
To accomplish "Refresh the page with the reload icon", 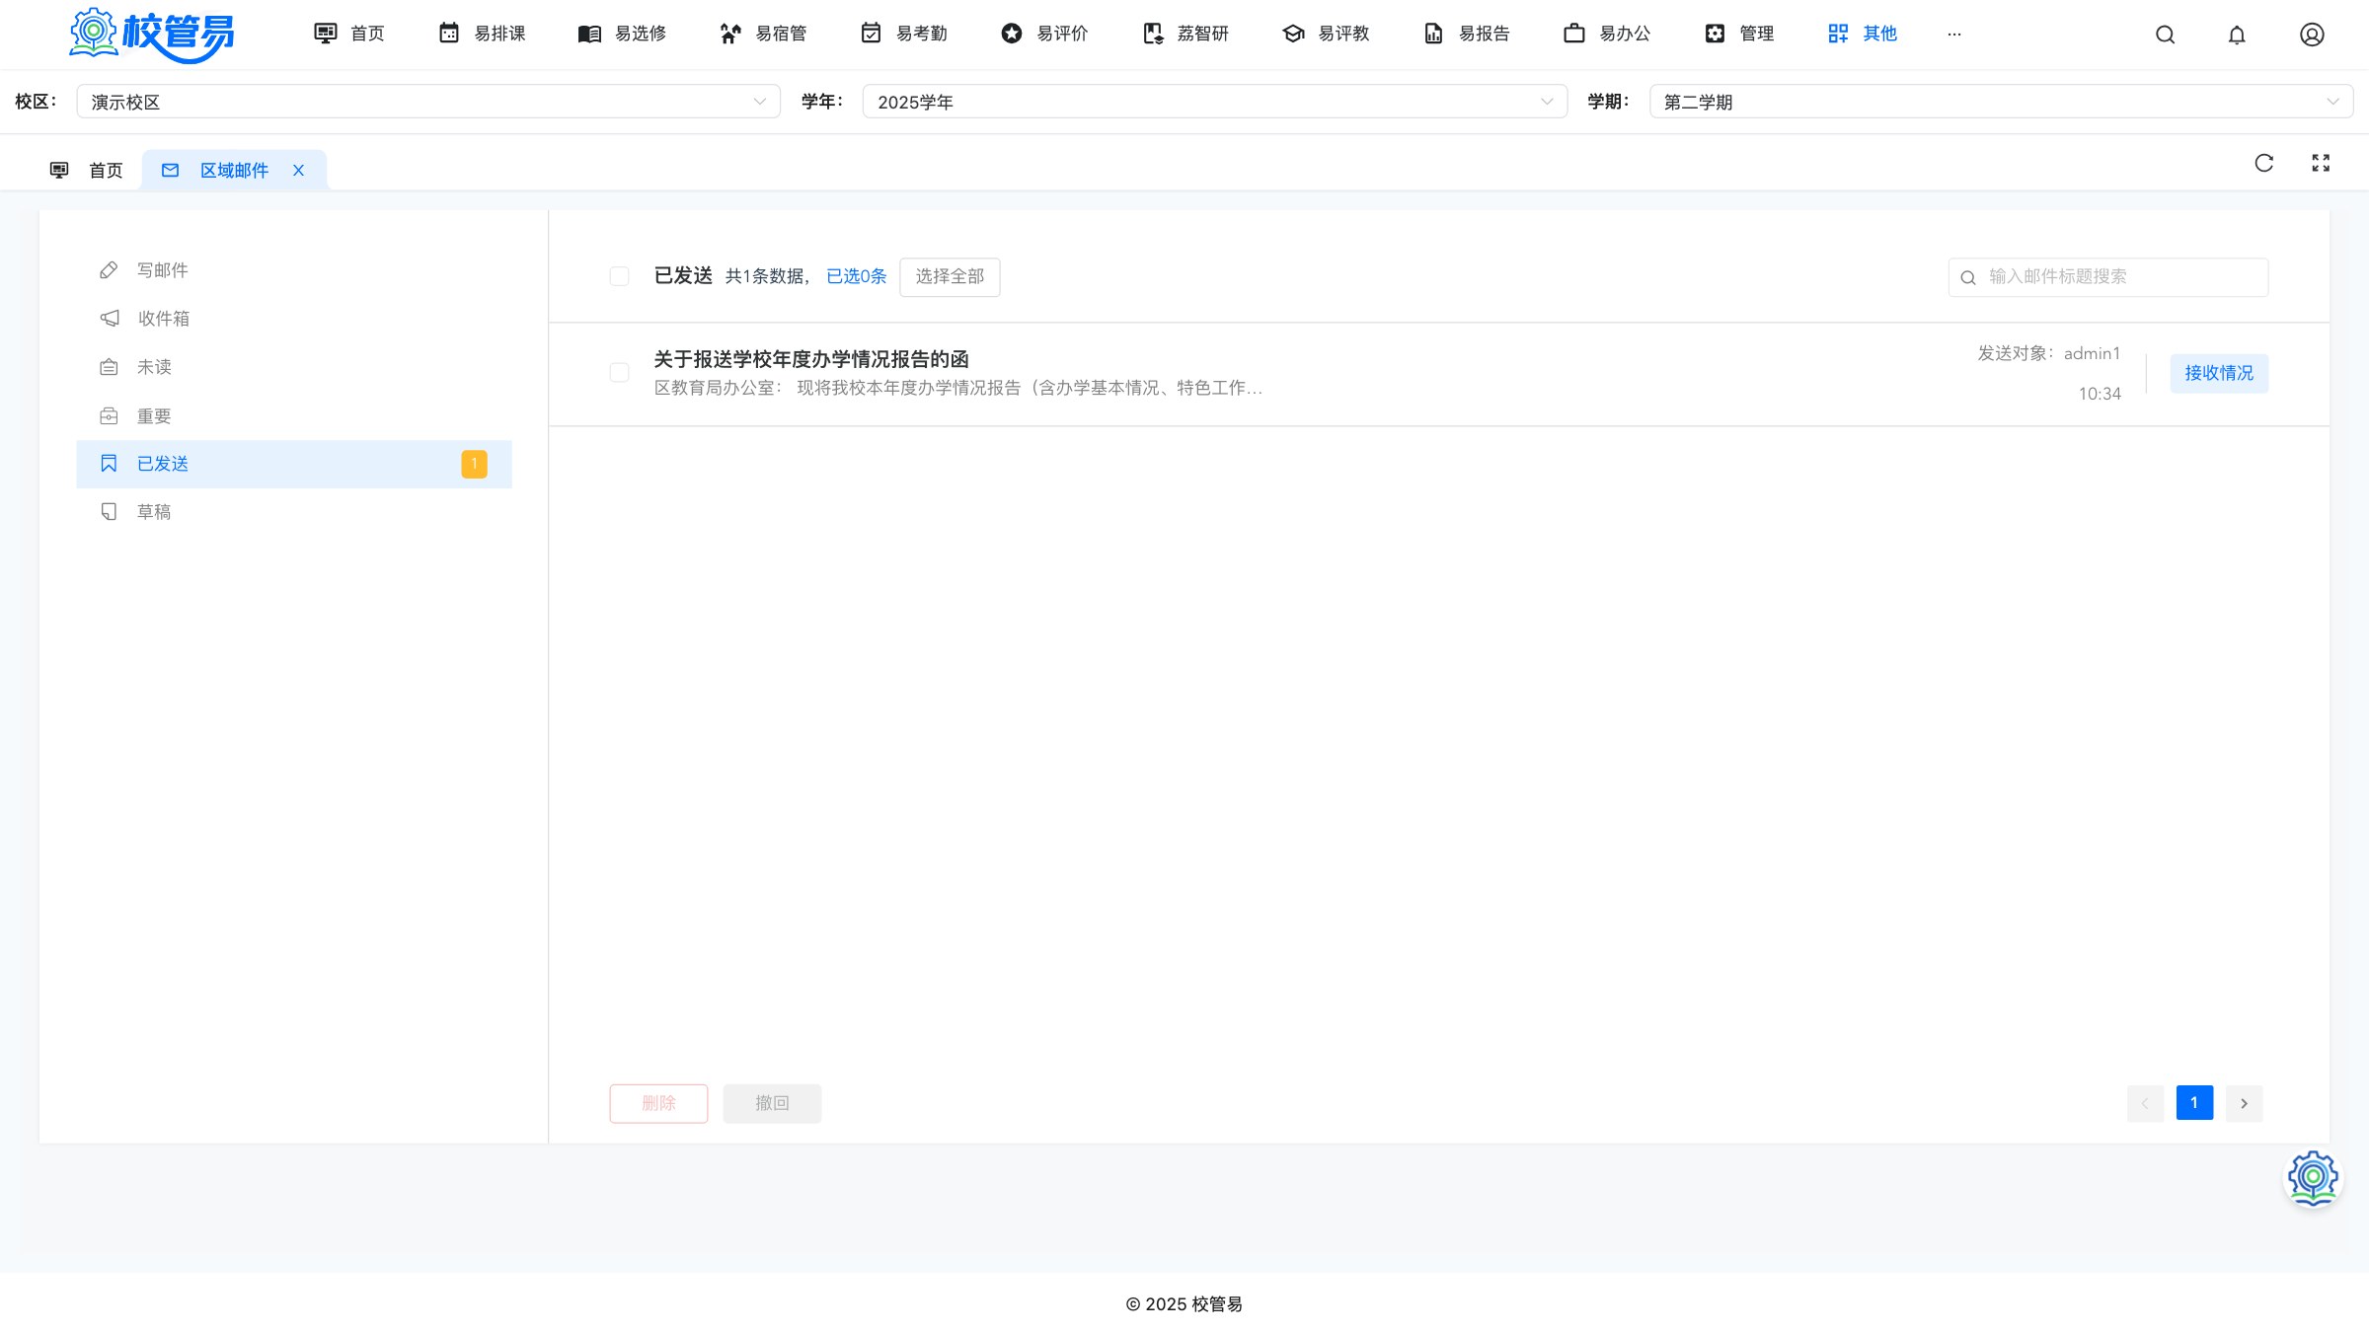I will (x=2264, y=163).
